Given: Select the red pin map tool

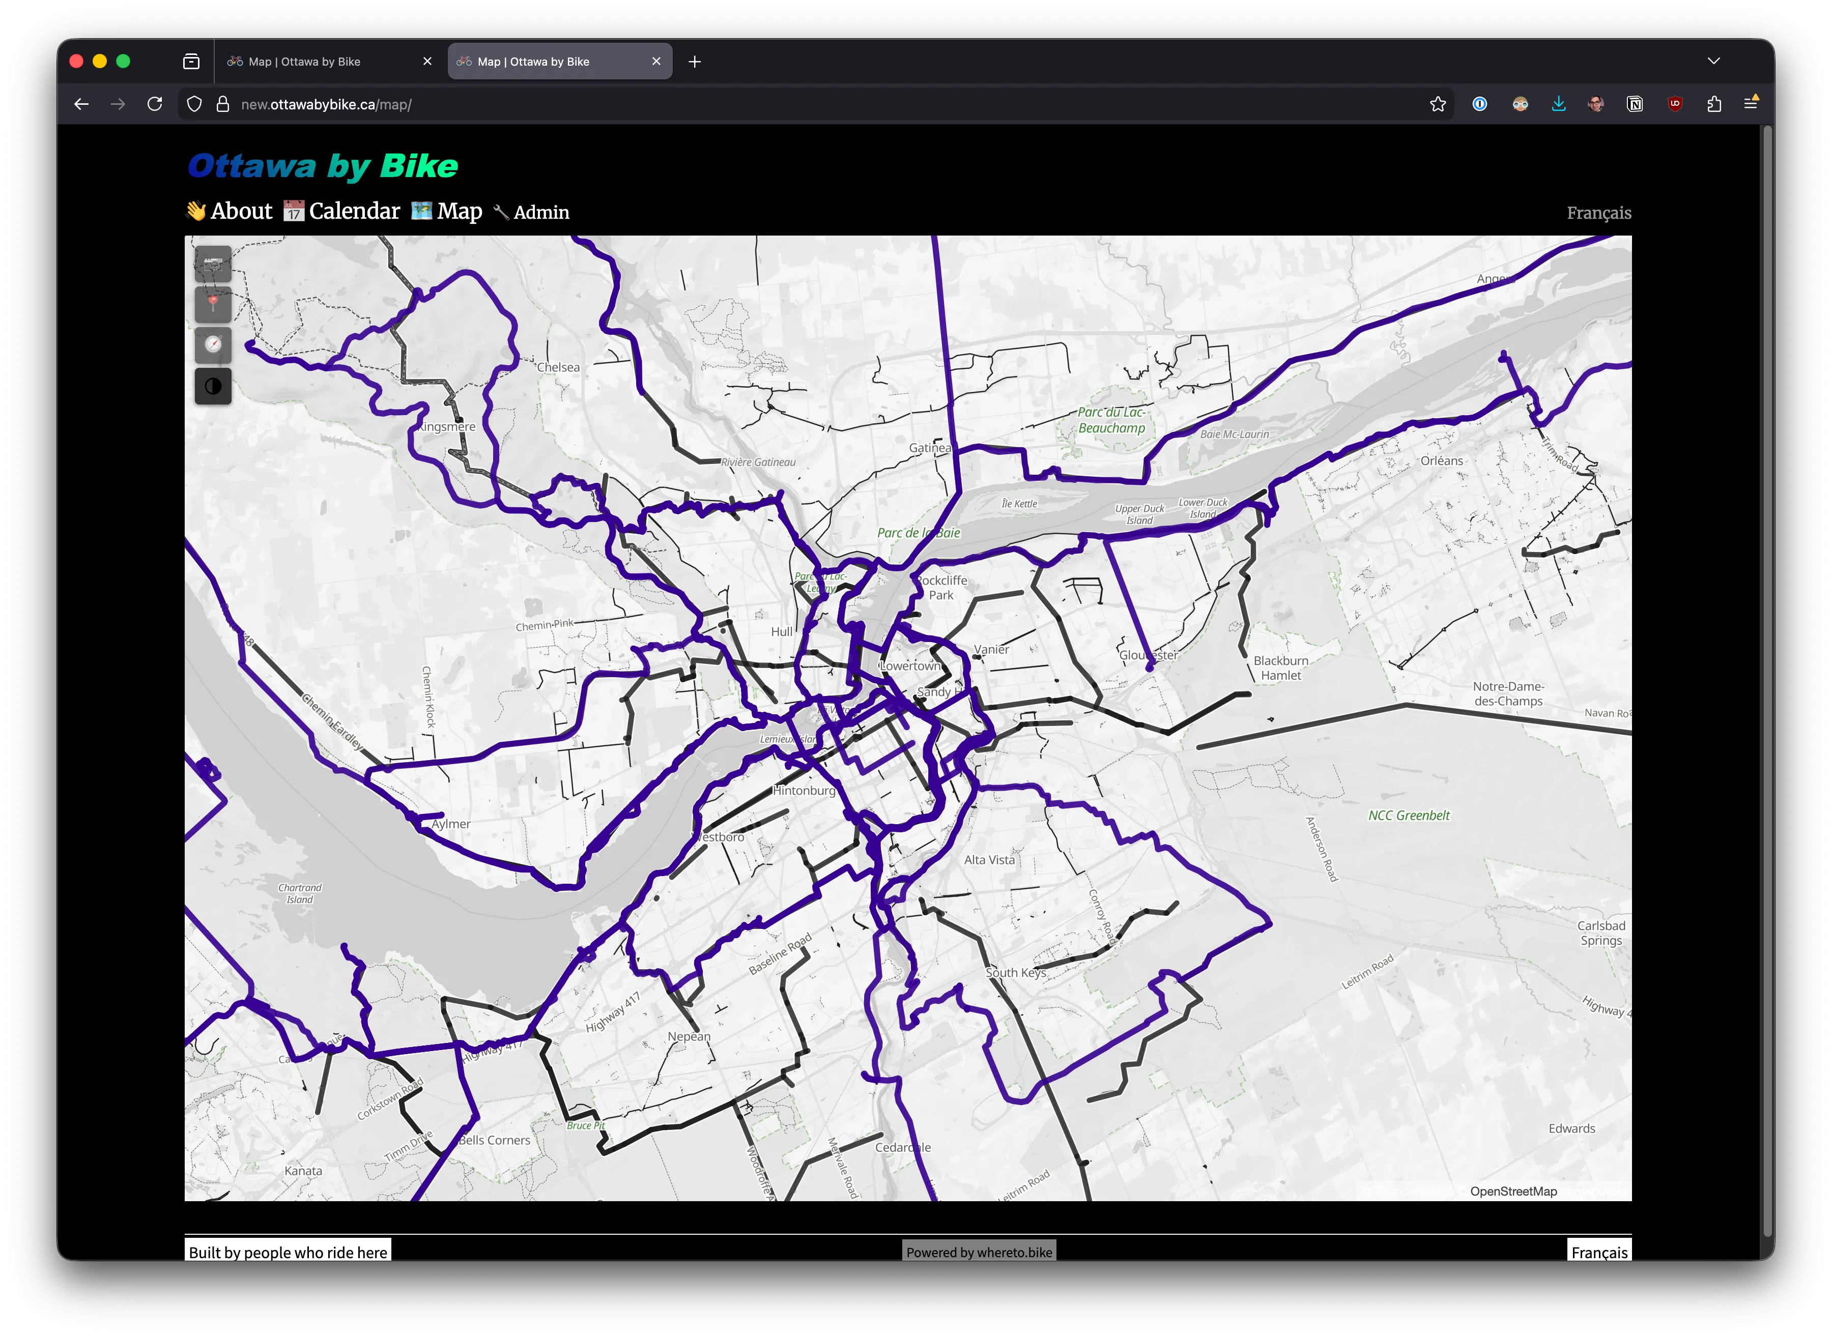Looking at the screenshot, I should [213, 303].
